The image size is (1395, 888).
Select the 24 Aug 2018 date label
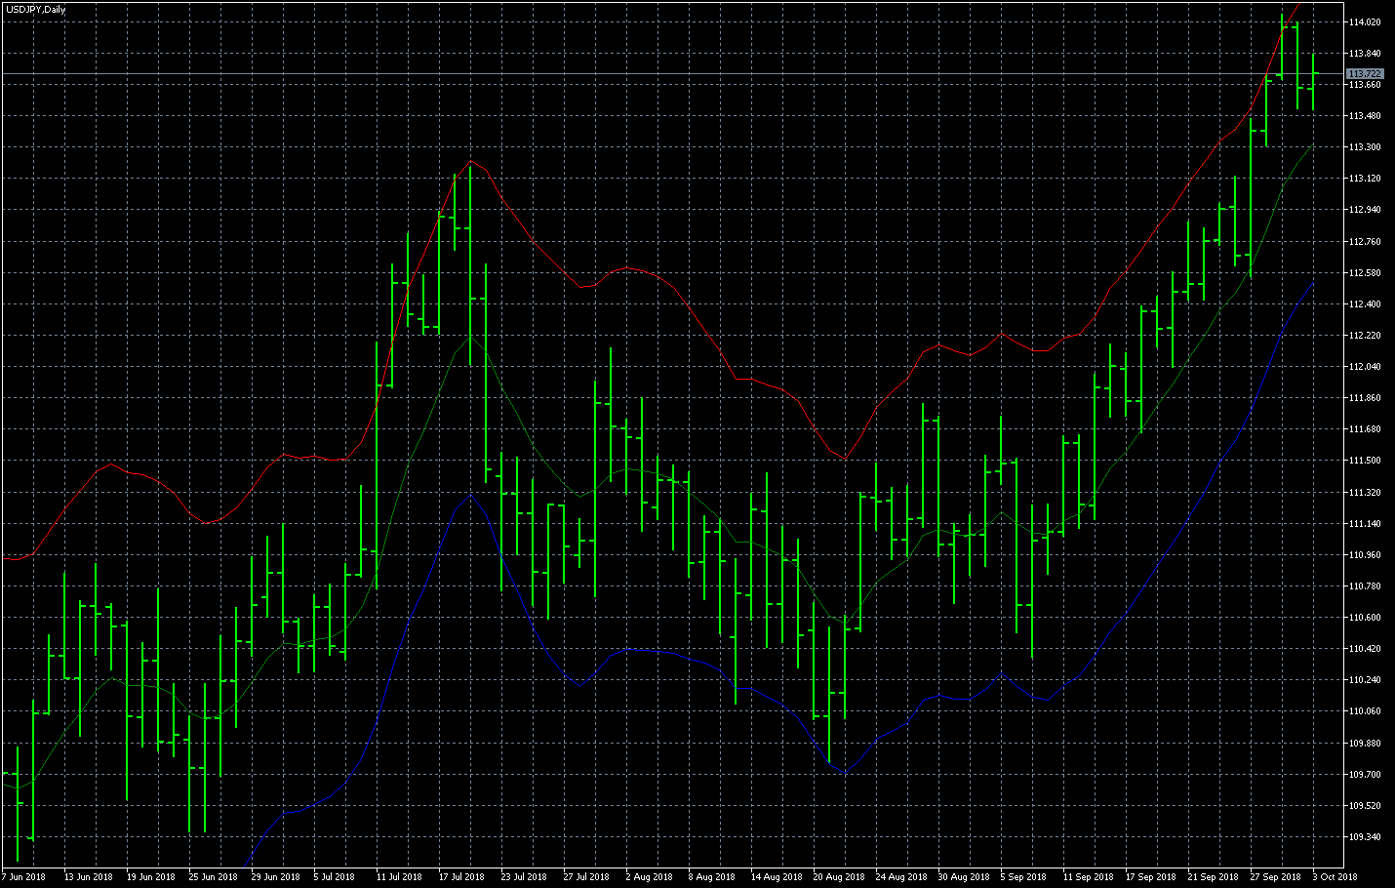[901, 876]
